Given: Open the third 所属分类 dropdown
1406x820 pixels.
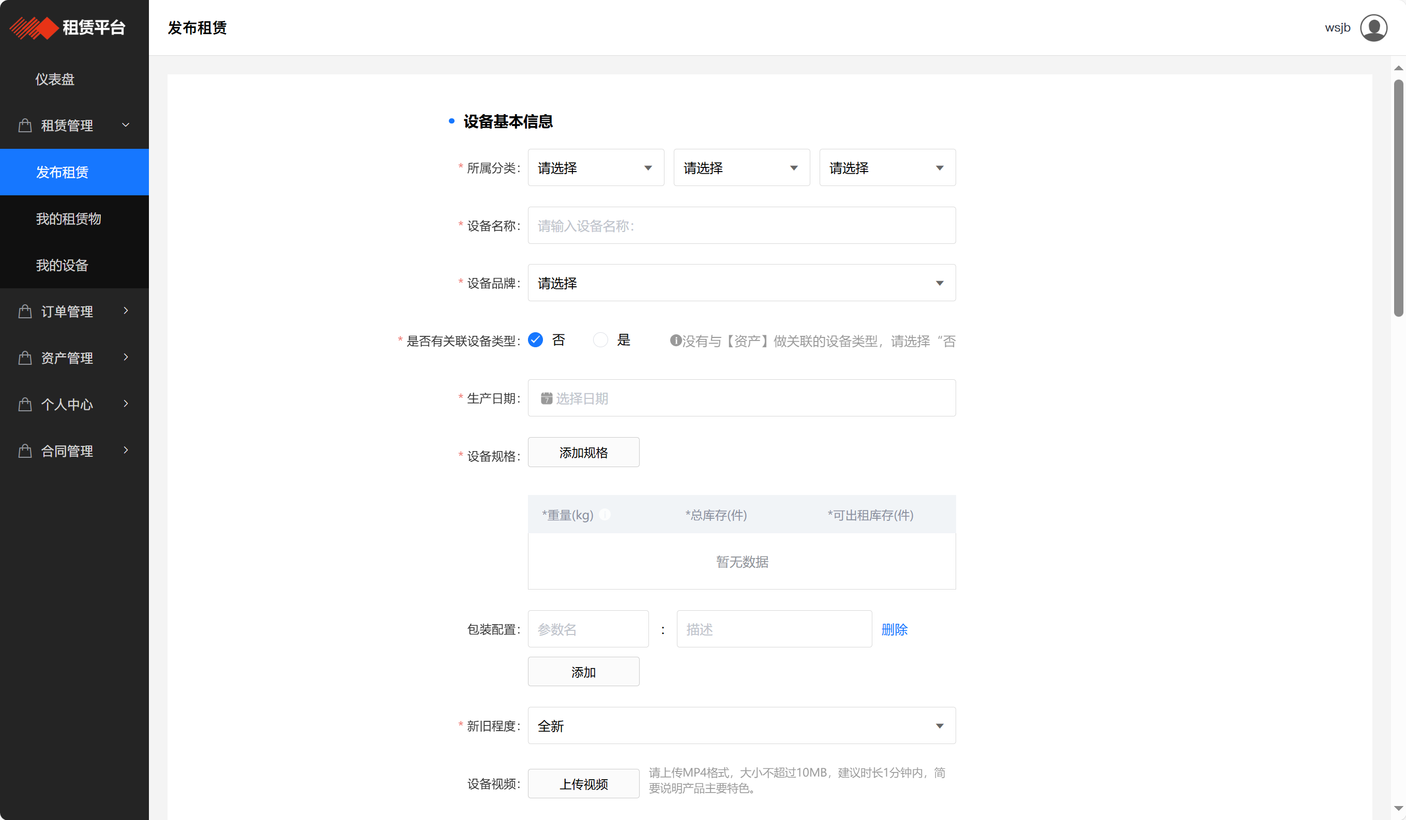Looking at the screenshot, I should click(x=887, y=168).
